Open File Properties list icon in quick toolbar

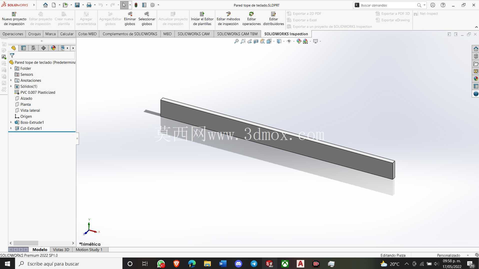144,5
